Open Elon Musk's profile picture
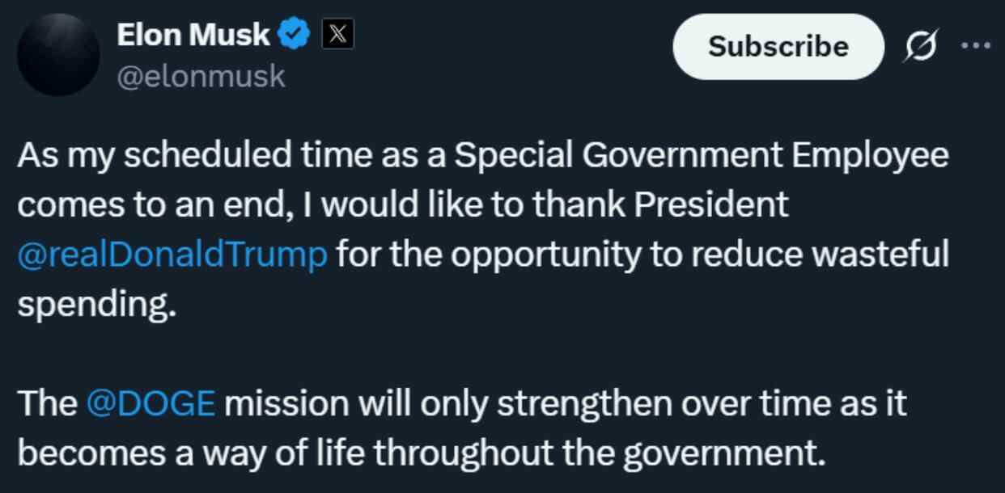This screenshot has width=1005, height=493. coord(58,56)
